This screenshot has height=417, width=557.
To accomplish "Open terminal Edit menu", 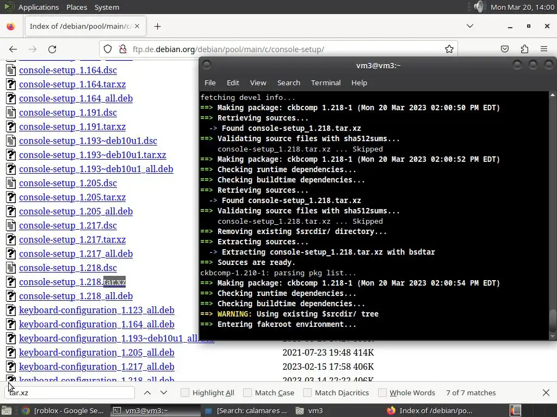I will 233,83.
